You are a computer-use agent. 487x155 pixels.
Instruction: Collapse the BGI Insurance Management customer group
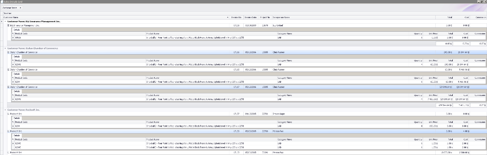5,21
